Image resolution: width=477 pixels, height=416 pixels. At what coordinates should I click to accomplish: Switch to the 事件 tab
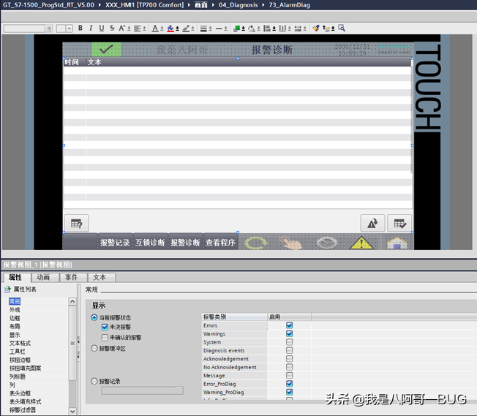[71, 278]
